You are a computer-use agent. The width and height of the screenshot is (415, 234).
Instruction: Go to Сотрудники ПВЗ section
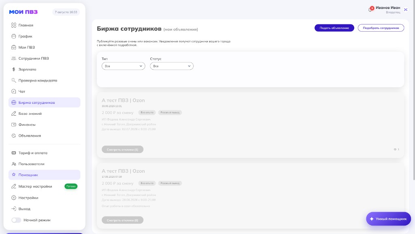pos(45,58)
